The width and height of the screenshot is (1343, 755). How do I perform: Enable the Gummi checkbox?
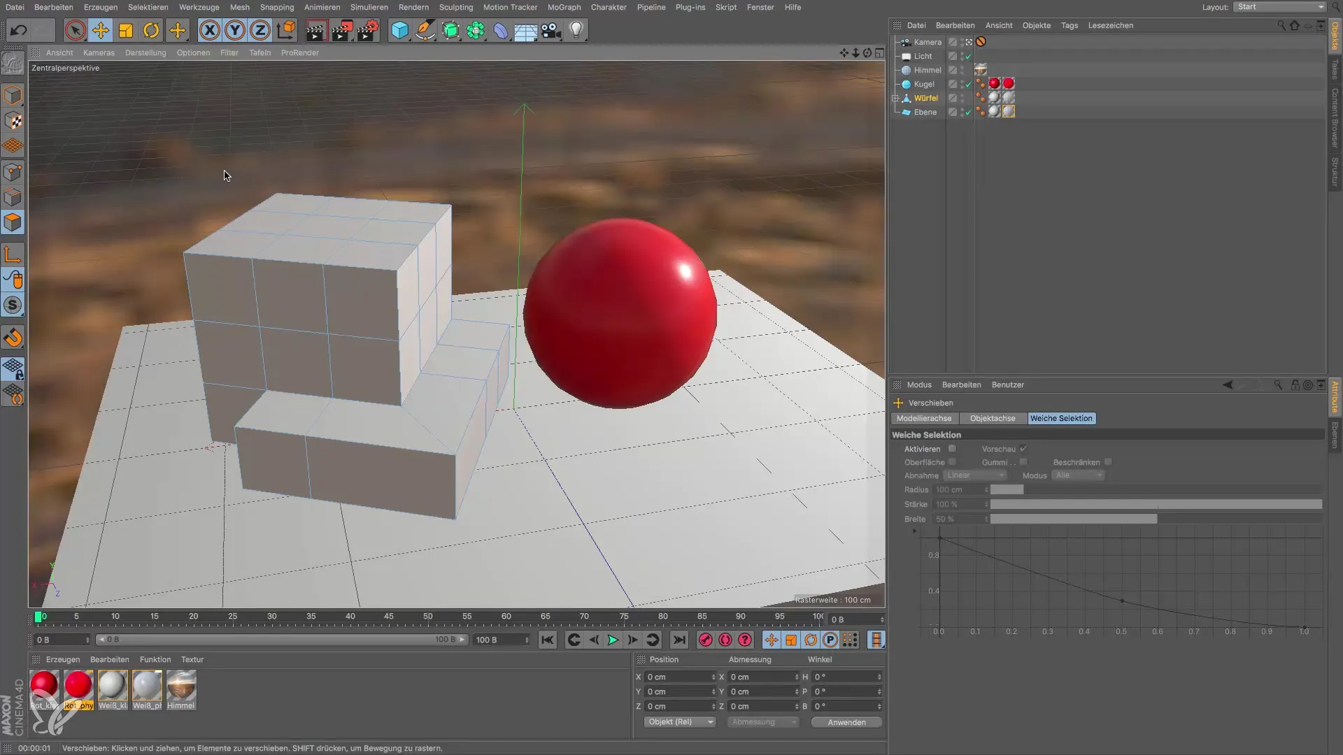(x=1023, y=462)
